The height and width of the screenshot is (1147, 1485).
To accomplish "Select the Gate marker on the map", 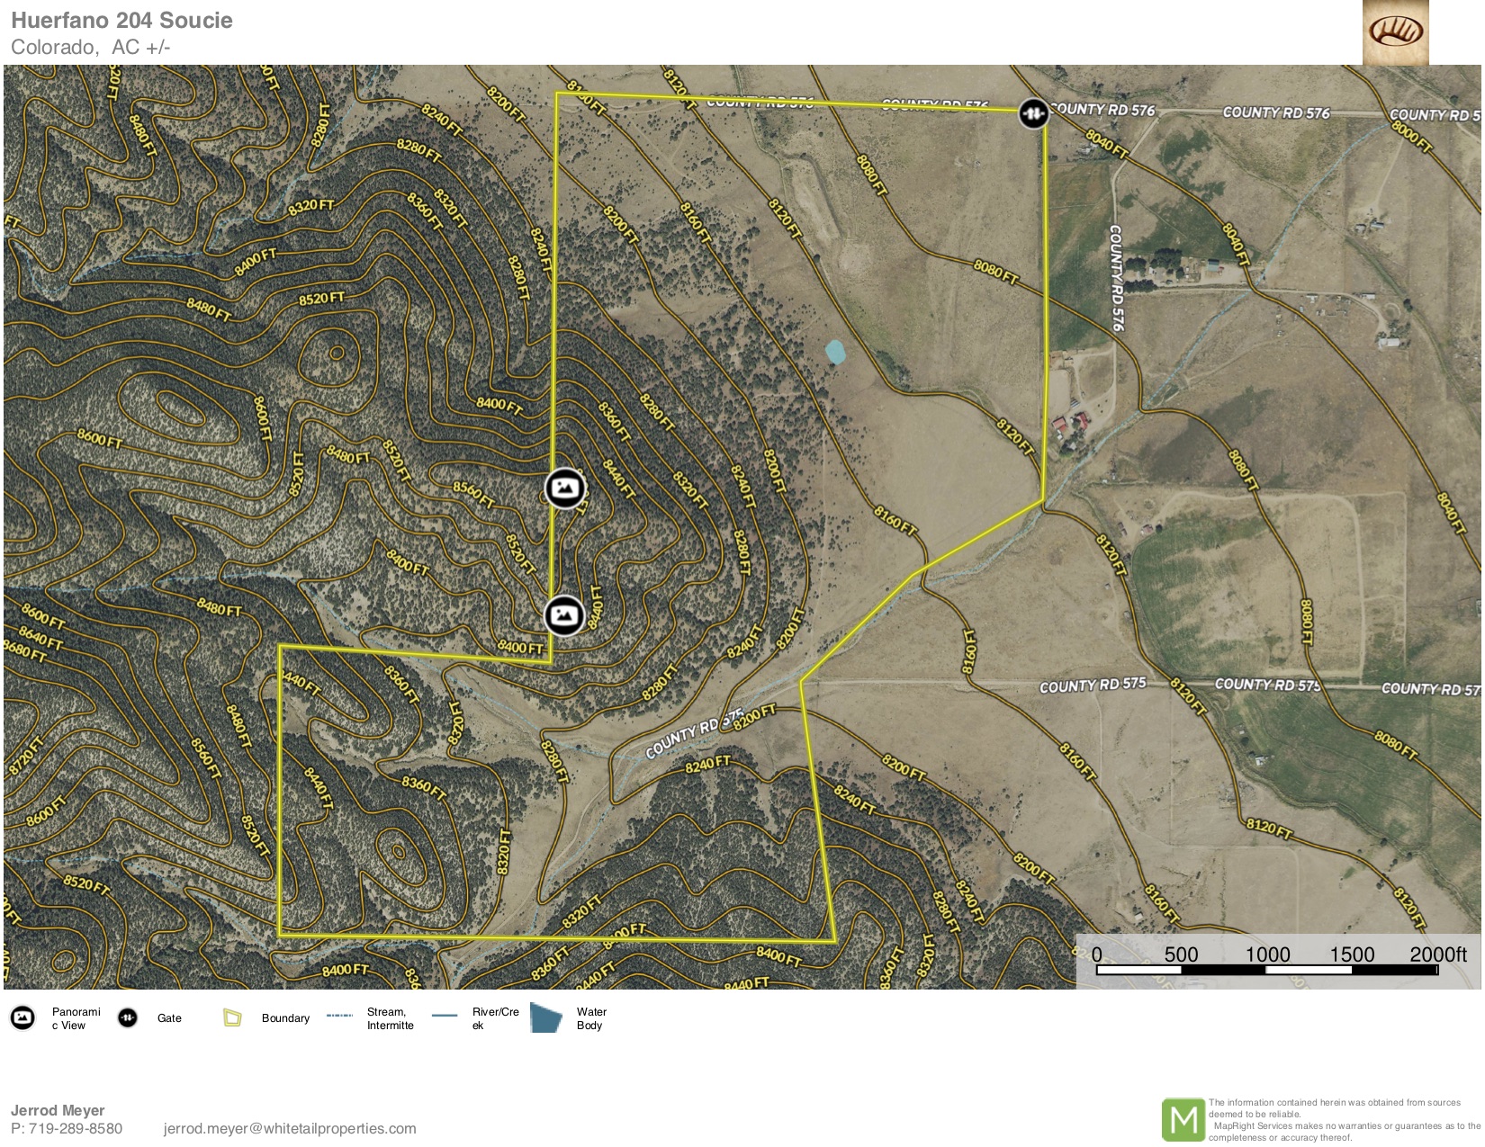I will tap(1033, 113).
